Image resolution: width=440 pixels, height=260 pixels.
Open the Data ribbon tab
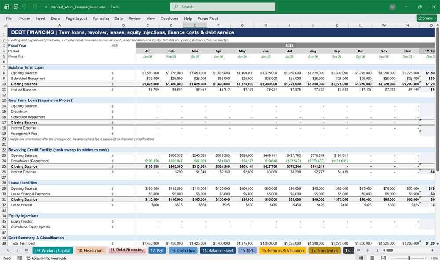[118, 18]
